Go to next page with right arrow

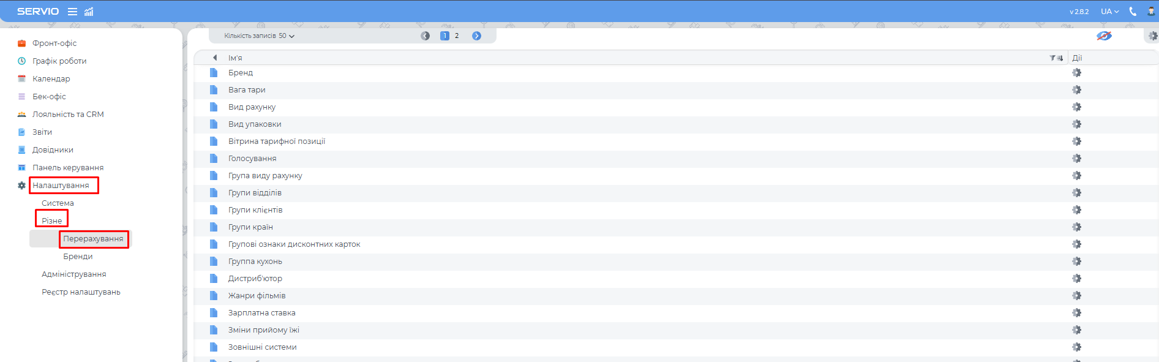coord(476,36)
